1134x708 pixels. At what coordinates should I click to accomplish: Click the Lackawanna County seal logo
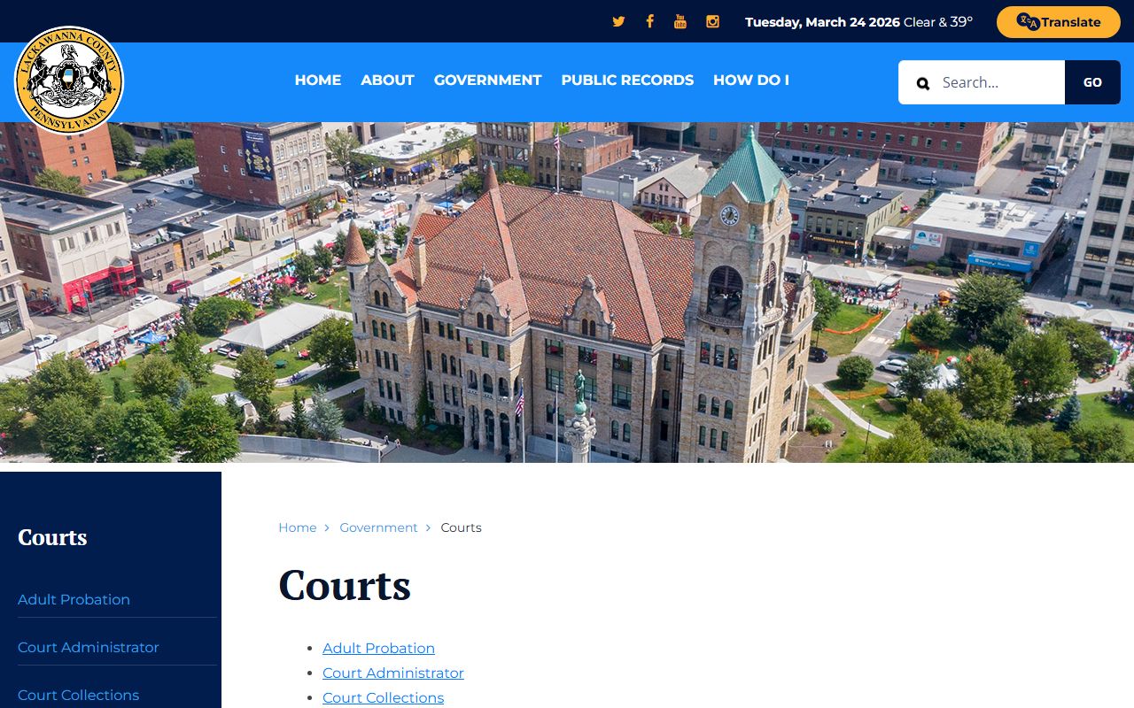pyautogui.click(x=69, y=81)
